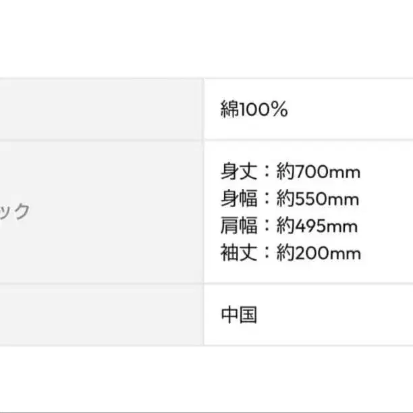Click the 約550mm value
Screen dimensions: 413x413
(x=318, y=199)
